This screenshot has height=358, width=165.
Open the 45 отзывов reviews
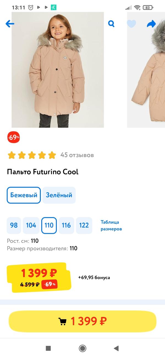click(77, 155)
